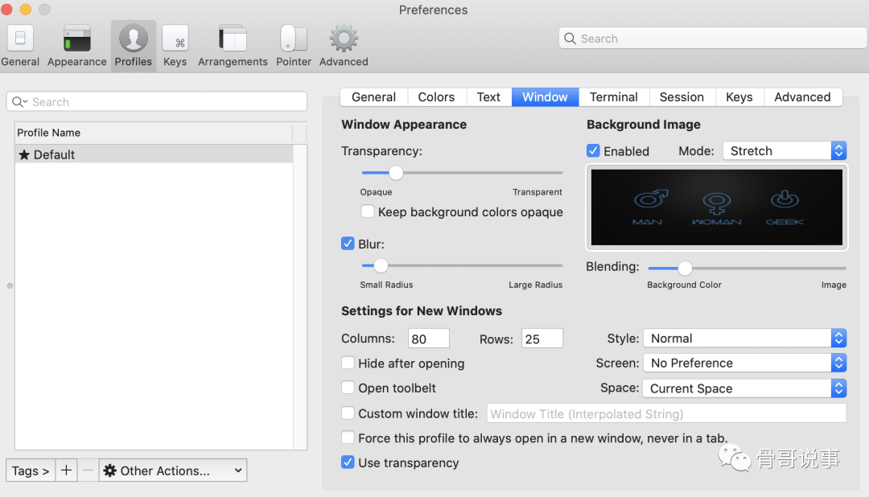This screenshot has height=497, width=869.
Task: Disable the Background Image Enabled checkbox
Action: click(x=593, y=150)
